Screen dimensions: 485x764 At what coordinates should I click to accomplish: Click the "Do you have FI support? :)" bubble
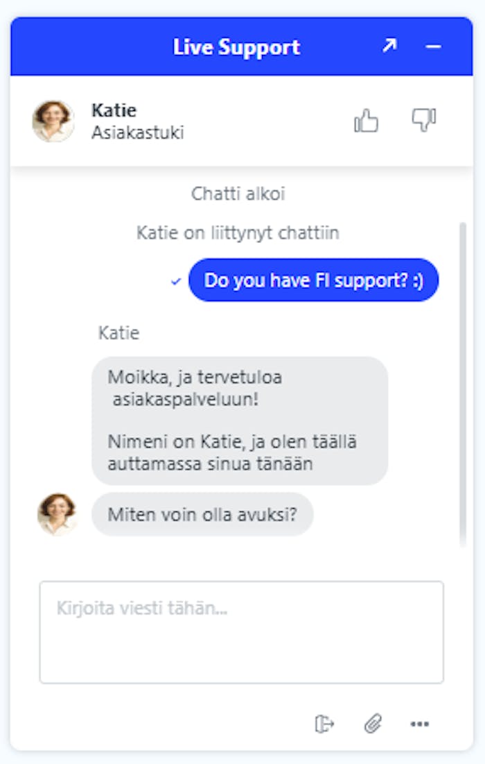coord(313,280)
